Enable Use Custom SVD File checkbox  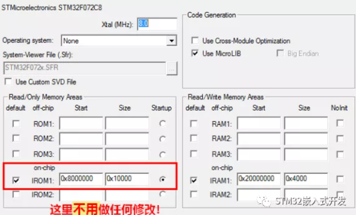click(x=8, y=81)
